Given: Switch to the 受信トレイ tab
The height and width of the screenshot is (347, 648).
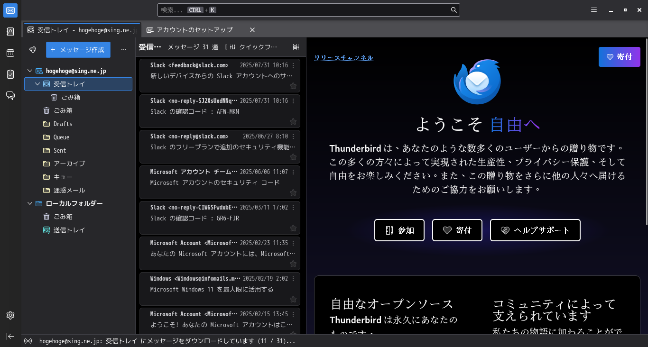Looking at the screenshot, I should tap(82, 30).
